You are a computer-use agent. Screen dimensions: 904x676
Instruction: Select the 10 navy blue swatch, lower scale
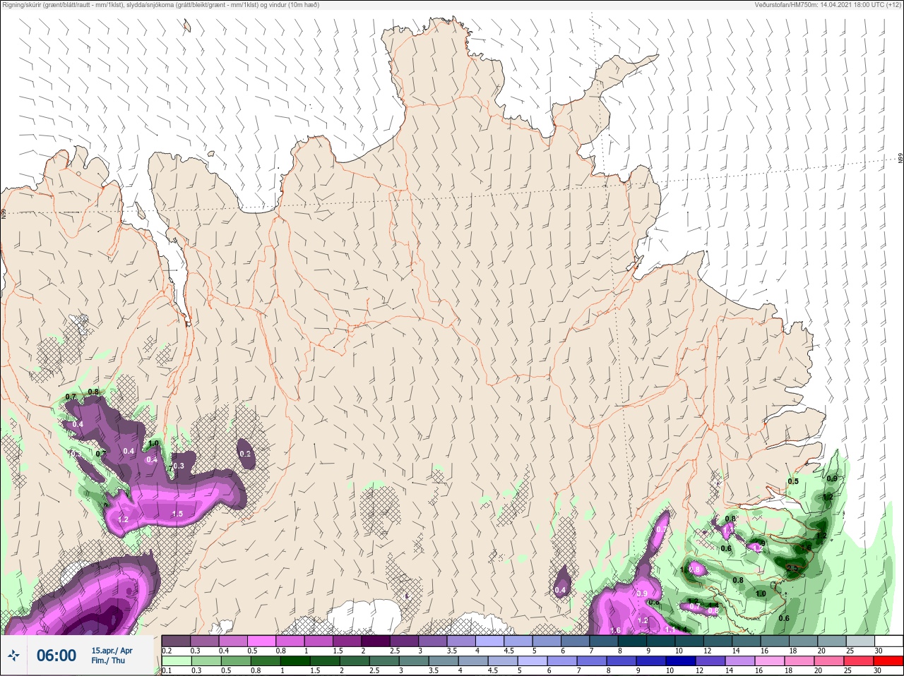pyautogui.click(x=681, y=661)
